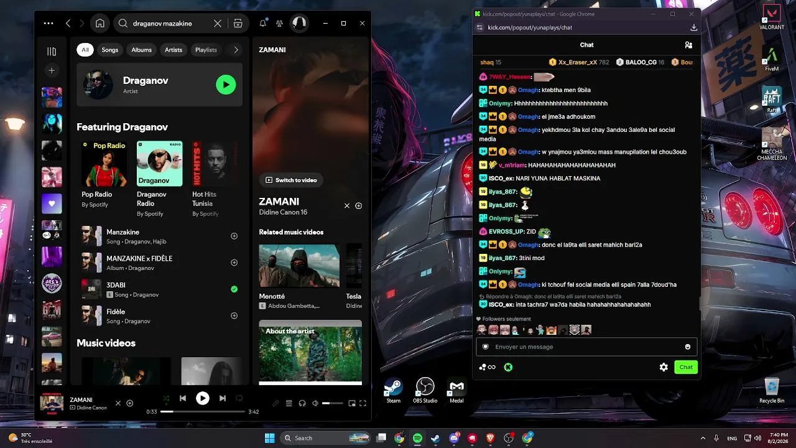
Task: Create a new playlist with plus icon
Action: coord(52,70)
